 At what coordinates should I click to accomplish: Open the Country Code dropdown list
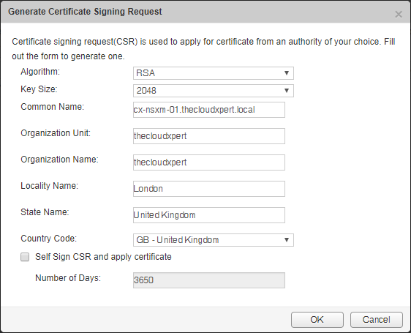(x=214, y=240)
